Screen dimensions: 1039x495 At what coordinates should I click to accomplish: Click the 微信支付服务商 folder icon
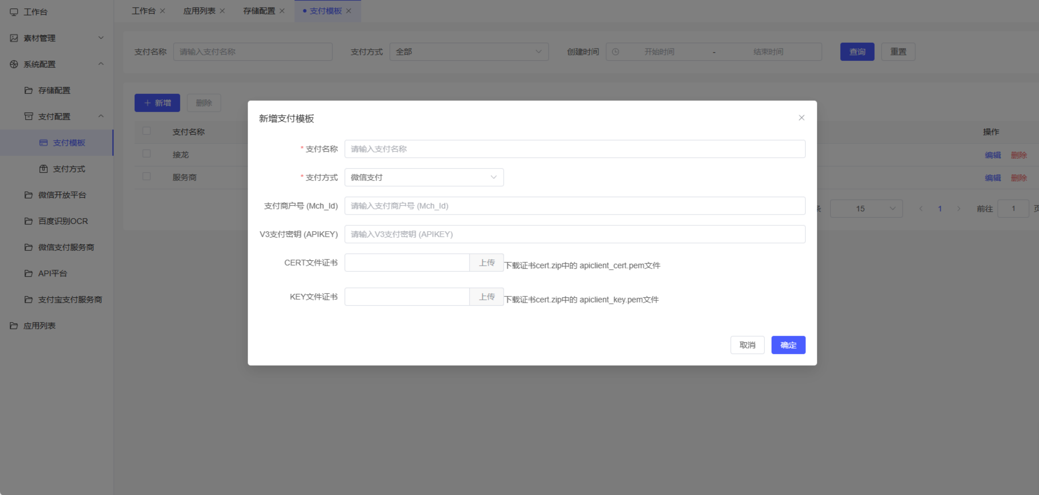pyautogui.click(x=28, y=247)
